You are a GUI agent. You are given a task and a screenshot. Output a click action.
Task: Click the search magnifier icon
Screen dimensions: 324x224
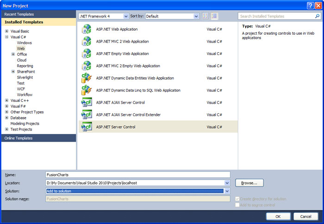(317, 16)
